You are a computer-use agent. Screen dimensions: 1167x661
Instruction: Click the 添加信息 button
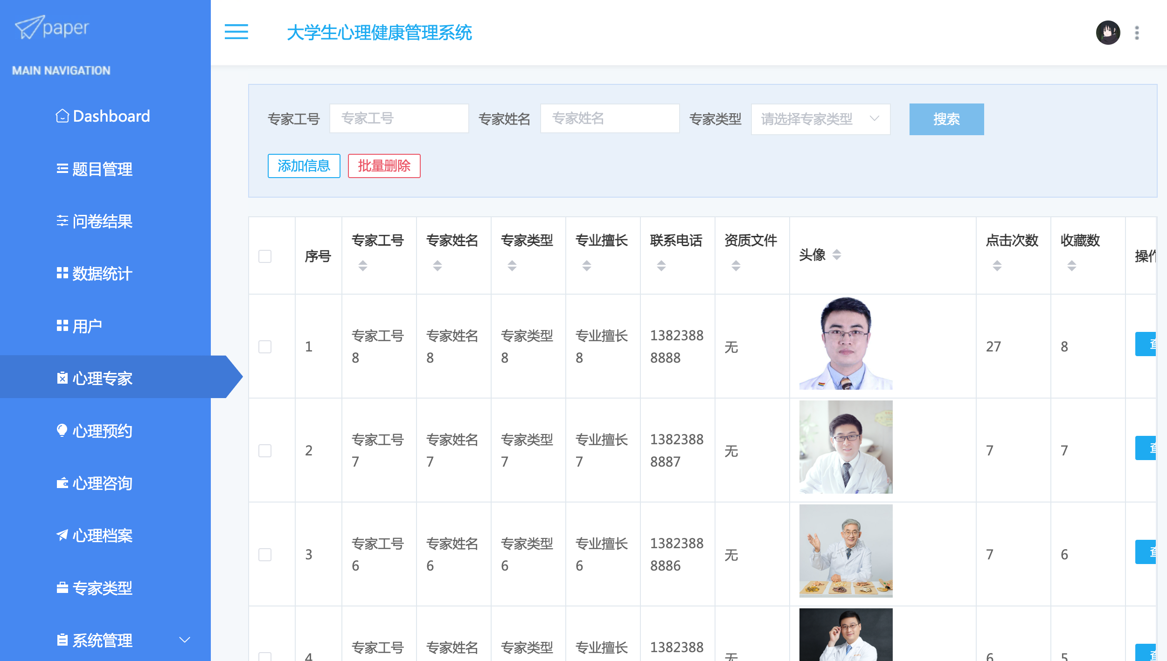click(304, 166)
